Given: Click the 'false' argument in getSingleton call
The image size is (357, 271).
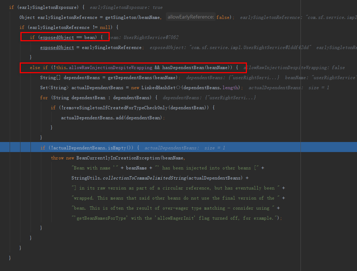Looking at the screenshot, I should [x=223, y=17].
